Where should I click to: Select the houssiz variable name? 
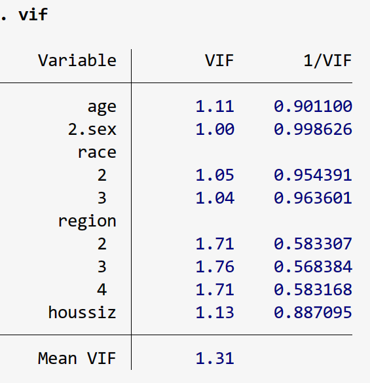82,312
